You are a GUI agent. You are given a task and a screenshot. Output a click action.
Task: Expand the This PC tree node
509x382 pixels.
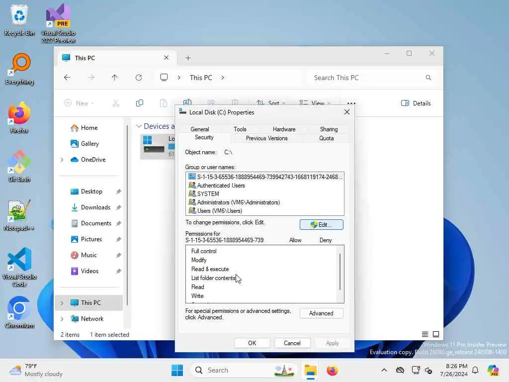coord(62,303)
